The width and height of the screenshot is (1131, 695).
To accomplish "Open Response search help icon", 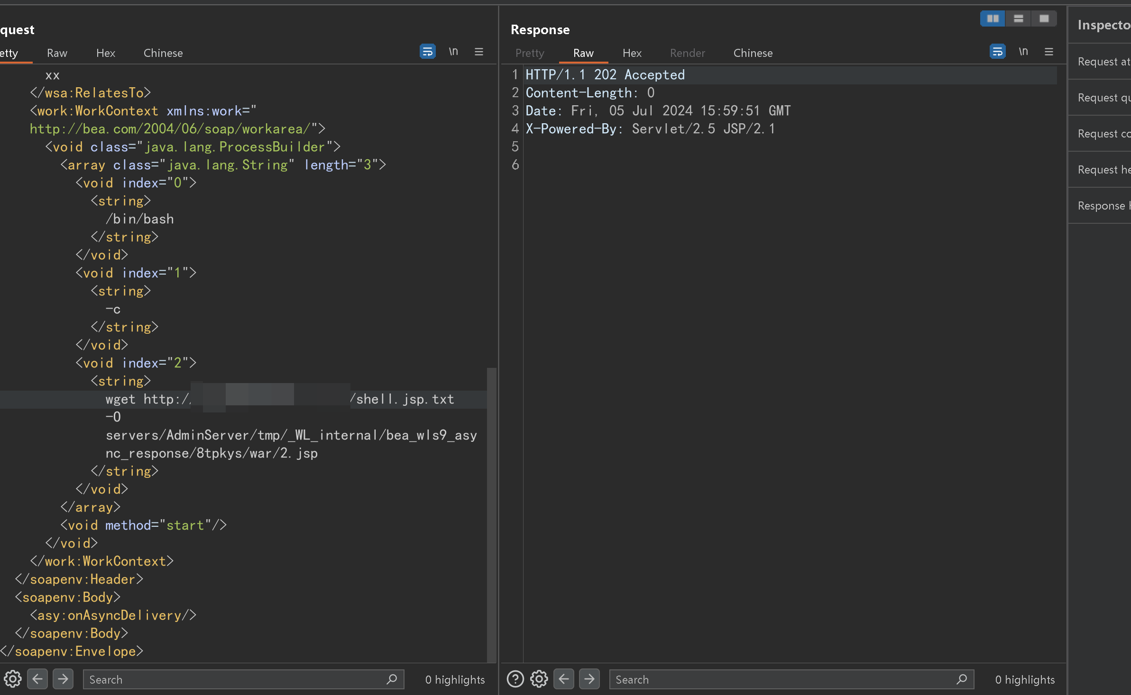I will [x=515, y=679].
